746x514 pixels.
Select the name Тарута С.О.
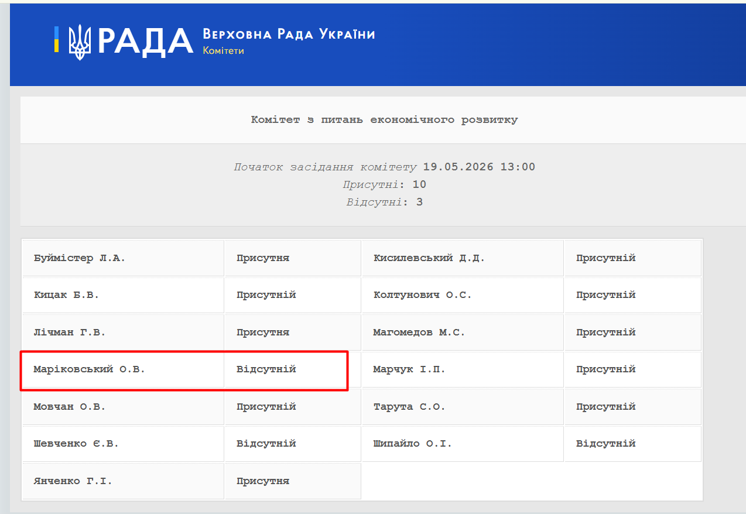tap(409, 407)
